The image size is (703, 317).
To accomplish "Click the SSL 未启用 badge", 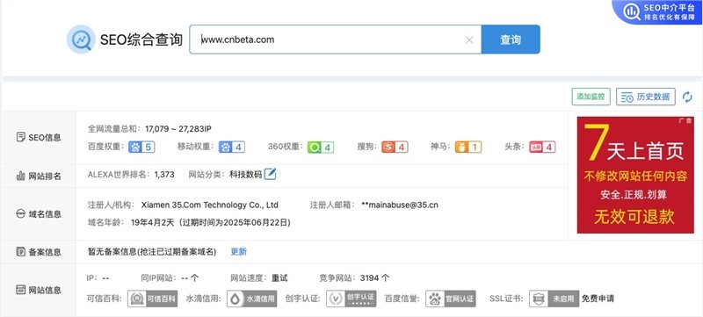I will click(x=554, y=299).
